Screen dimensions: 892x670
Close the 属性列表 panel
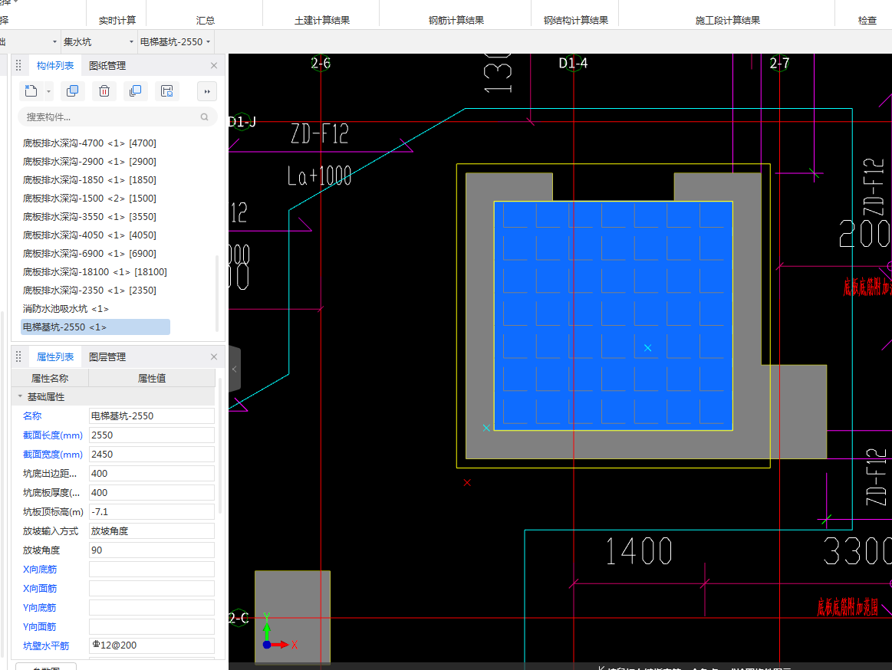(214, 356)
